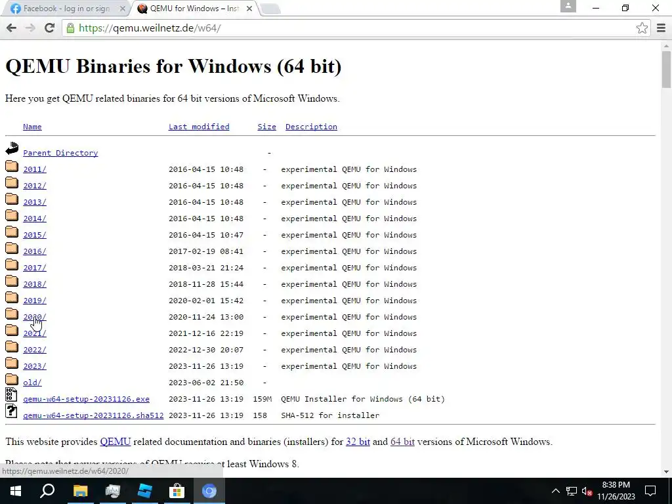Open the old/ directory link
The width and height of the screenshot is (672, 504).
pyautogui.click(x=32, y=383)
